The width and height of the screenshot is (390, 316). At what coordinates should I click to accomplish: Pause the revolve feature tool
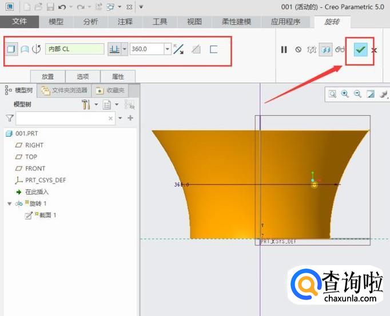click(x=284, y=50)
